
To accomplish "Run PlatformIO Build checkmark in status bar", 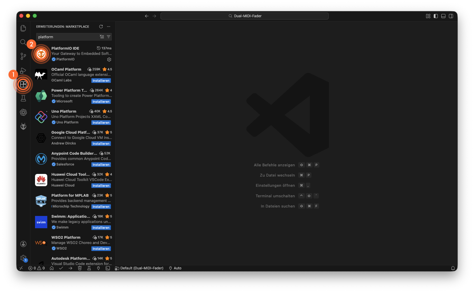I will (x=61, y=268).
